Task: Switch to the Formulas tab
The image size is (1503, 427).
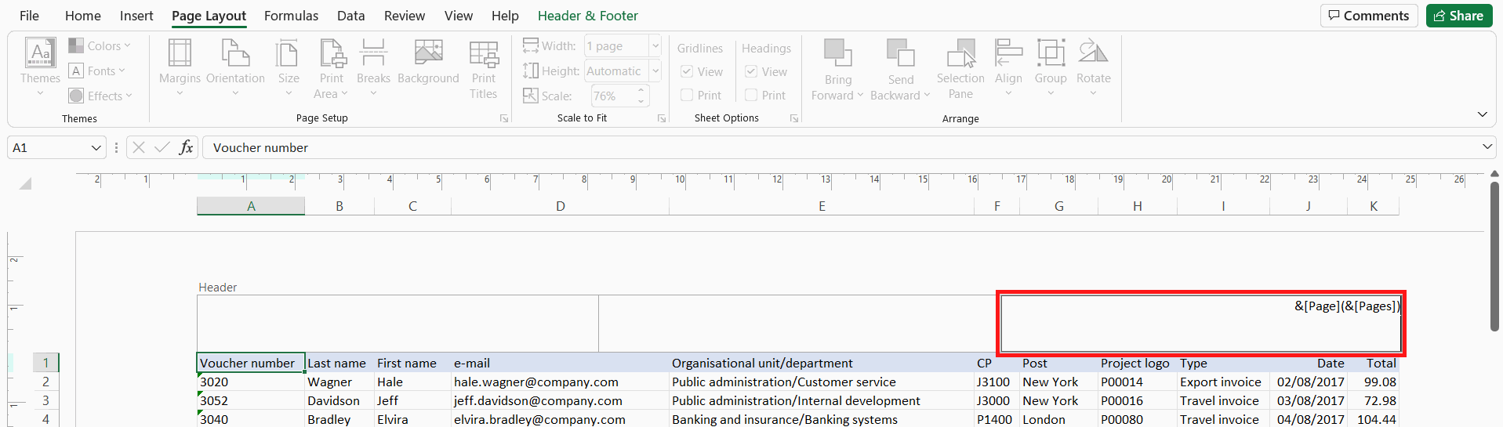Action: 291,16
